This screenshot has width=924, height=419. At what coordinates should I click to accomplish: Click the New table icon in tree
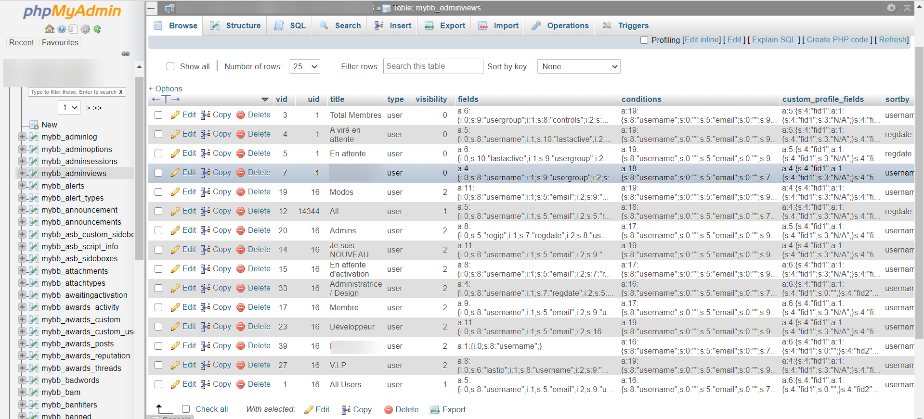[x=34, y=125]
